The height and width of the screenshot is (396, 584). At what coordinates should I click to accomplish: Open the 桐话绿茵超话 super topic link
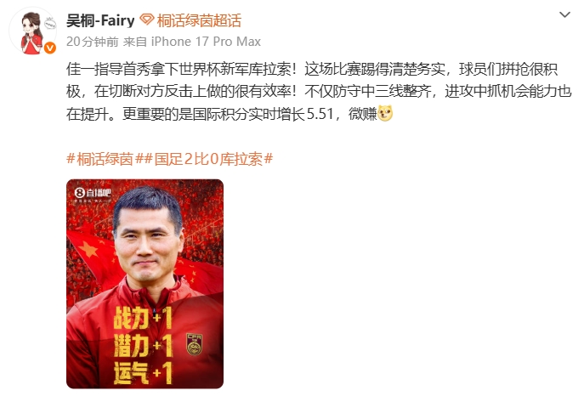(x=199, y=20)
